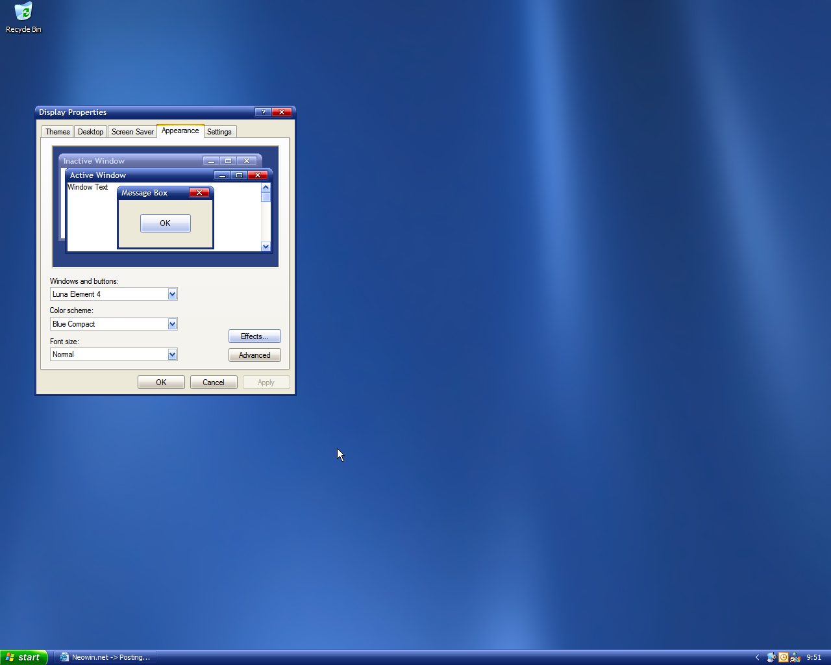Select the Settings tab
The width and height of the screenshot is (831, 665).
219,131
